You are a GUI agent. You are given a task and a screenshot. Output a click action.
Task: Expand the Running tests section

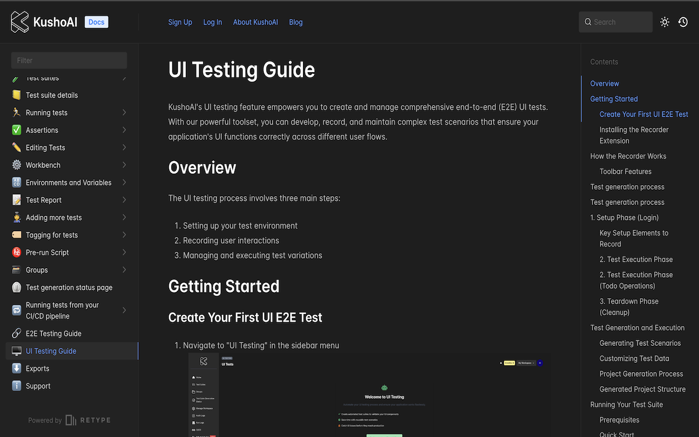click(124, 112)
